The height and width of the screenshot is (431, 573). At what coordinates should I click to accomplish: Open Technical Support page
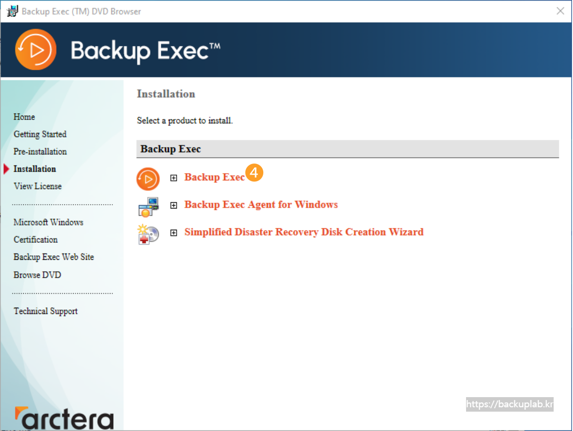[45, 311]
